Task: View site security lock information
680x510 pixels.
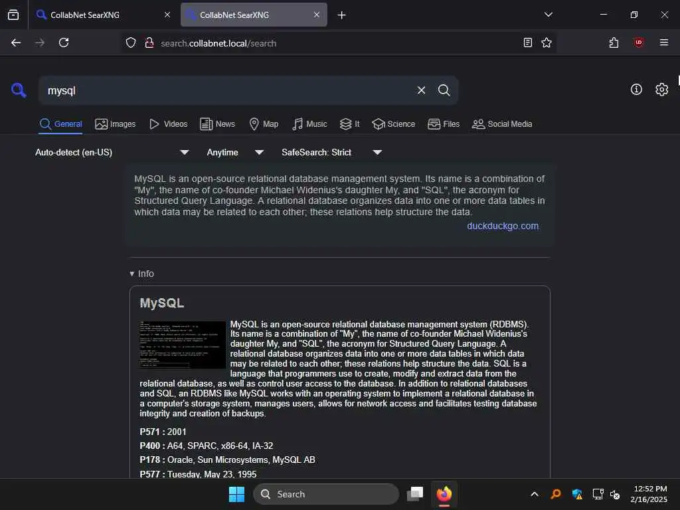Action: click(149, 42)
